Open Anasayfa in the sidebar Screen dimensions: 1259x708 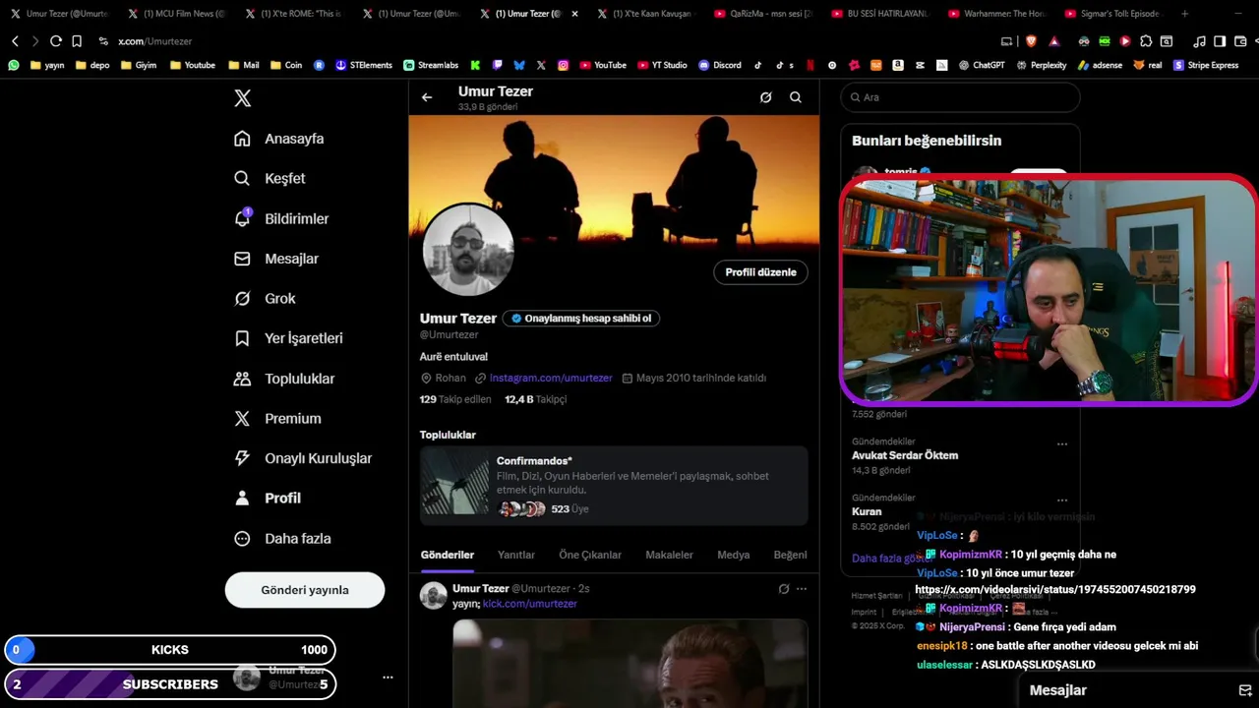point(279,139)
